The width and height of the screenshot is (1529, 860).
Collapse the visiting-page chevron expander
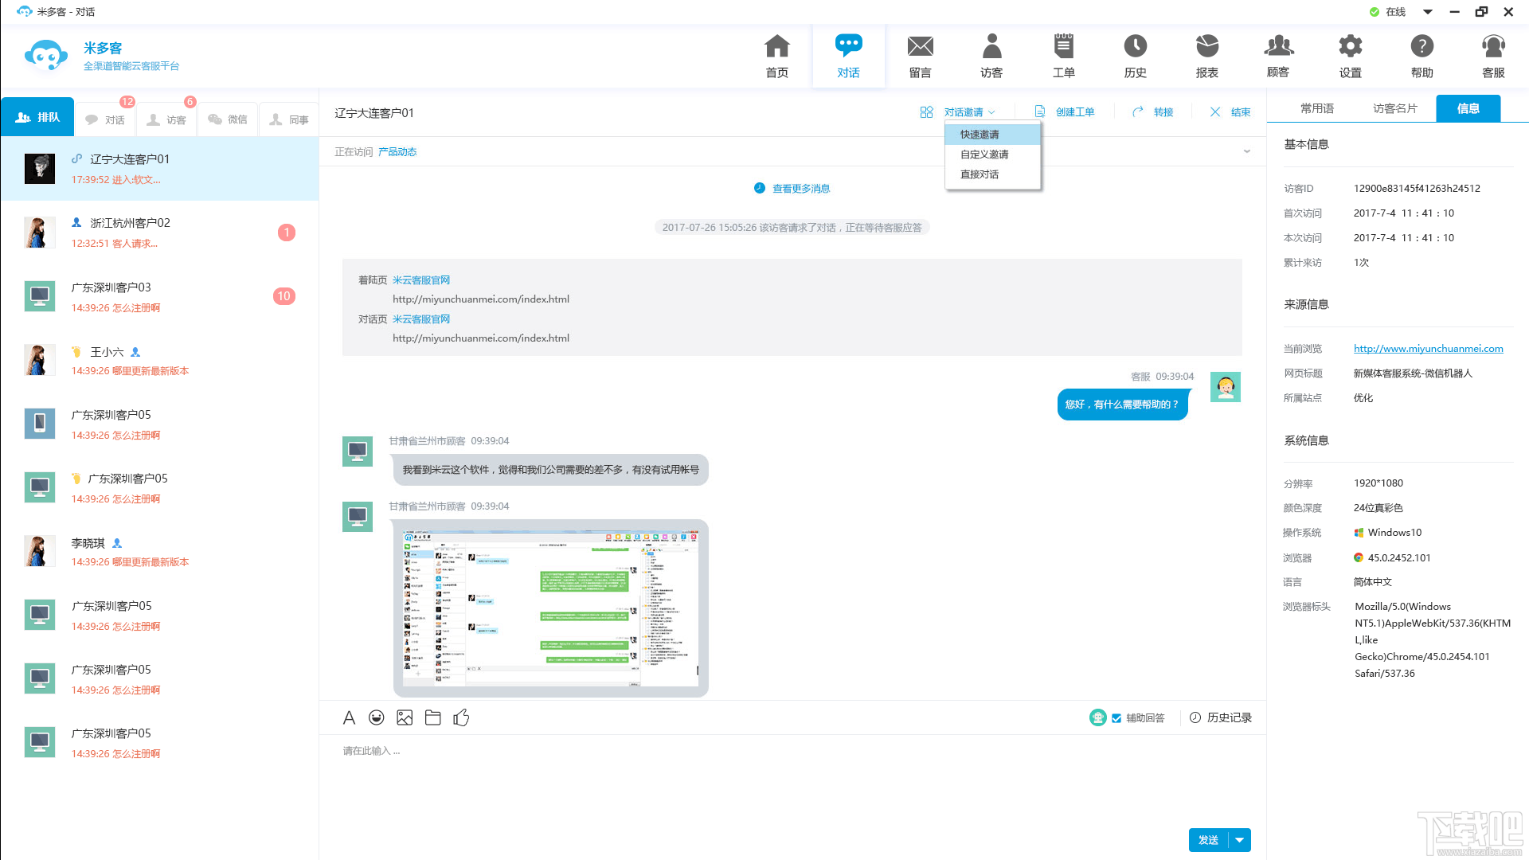(x=1247, y=151)
